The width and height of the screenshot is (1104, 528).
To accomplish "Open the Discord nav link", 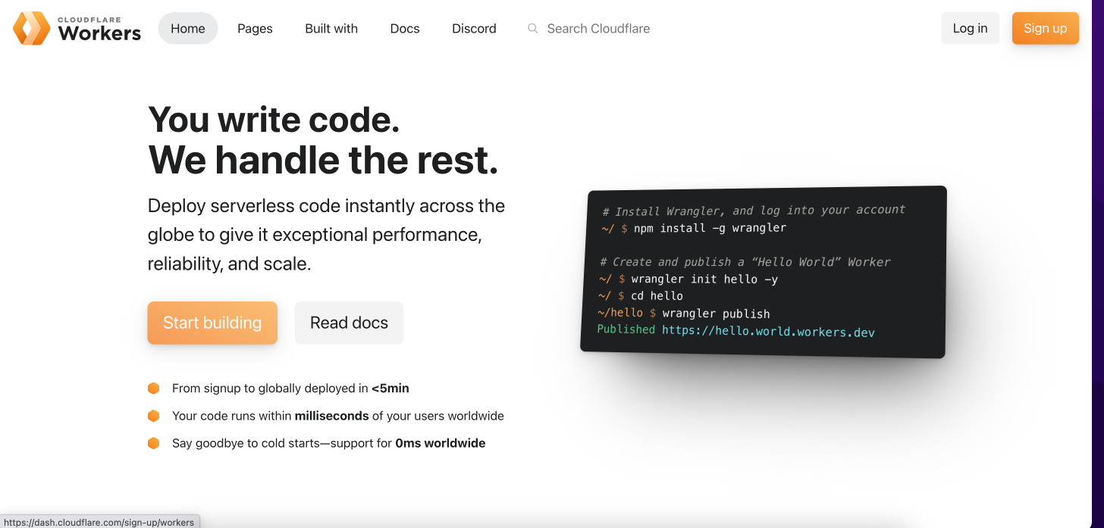I will tap(474, 28).
